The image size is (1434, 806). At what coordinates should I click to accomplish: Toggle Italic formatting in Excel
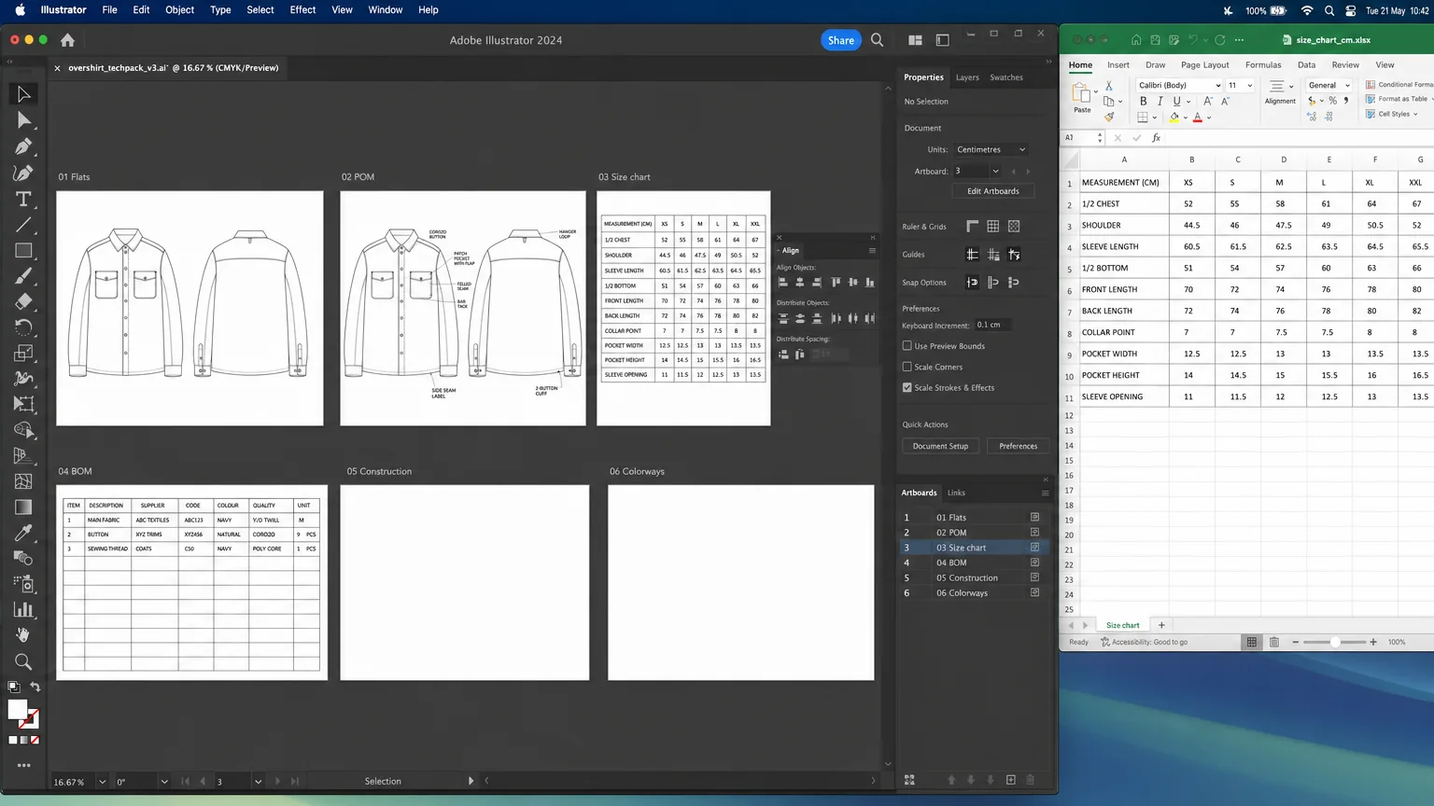coord(1160,101)
